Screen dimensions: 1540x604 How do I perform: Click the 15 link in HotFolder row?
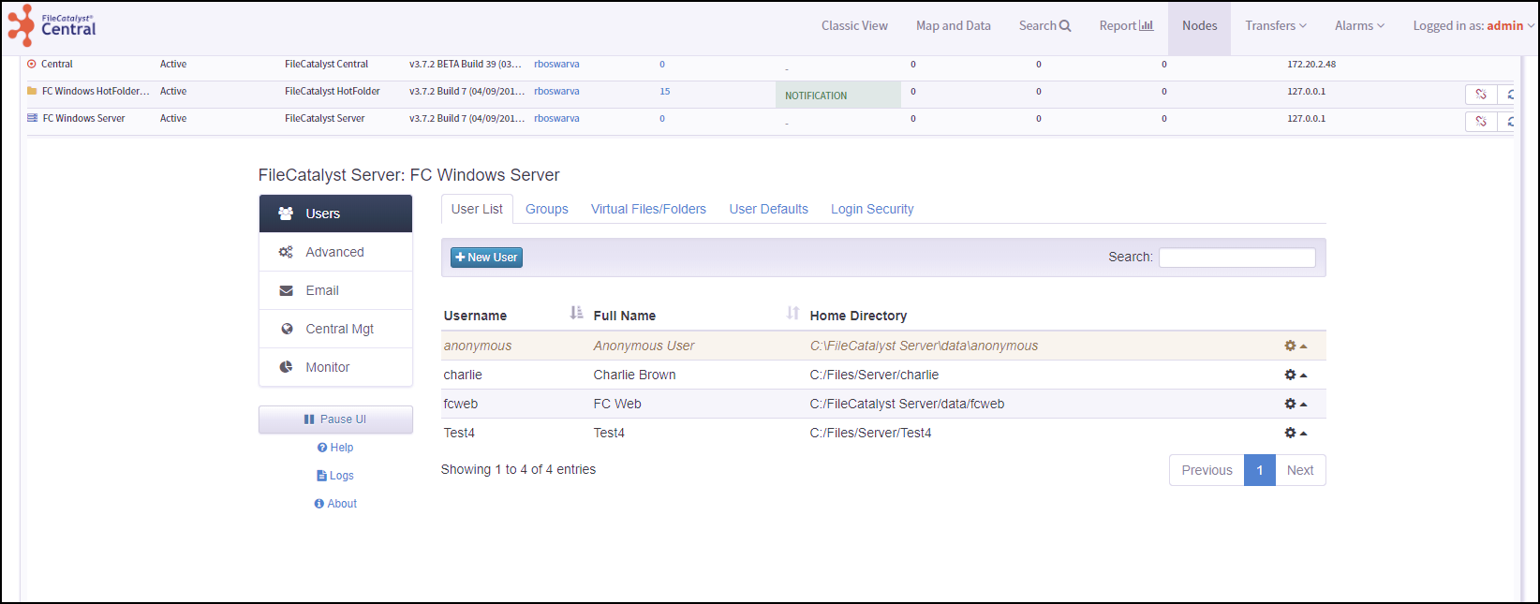pyautogui.click(x=664, y=92)
